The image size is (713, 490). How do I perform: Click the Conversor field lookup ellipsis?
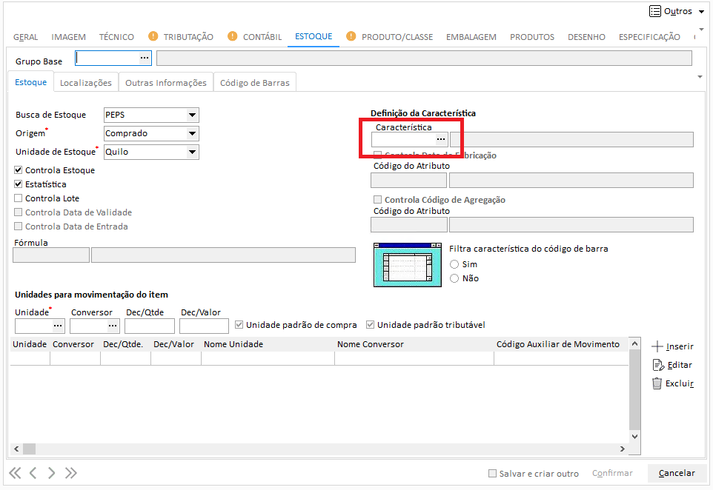[113, 326]
